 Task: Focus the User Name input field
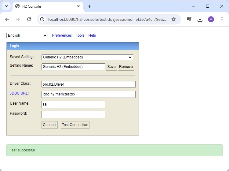[x=73, y=104]
